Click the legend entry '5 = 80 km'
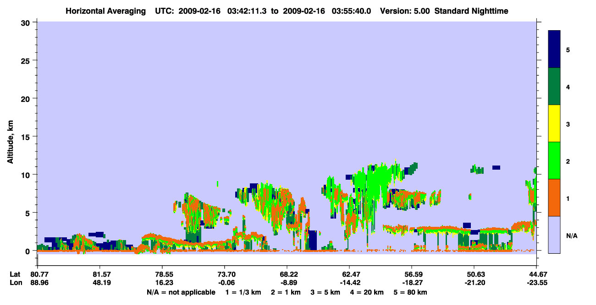596x305 pixels. 411,292
